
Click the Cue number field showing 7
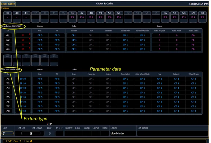pos(8,133)
